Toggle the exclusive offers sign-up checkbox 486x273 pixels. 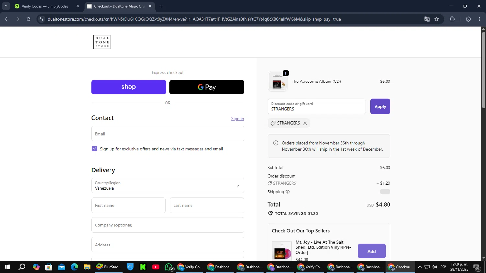(94, 149)
